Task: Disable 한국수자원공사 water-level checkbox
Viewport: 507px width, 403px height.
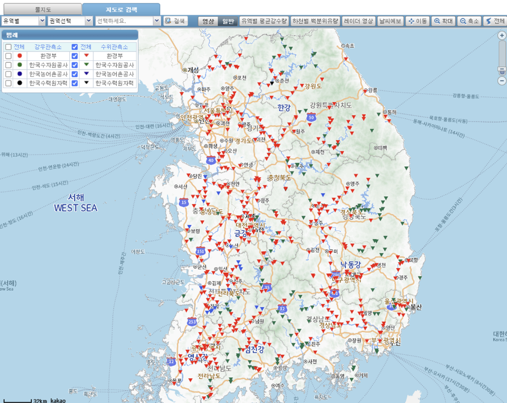Action: (75, 65)
